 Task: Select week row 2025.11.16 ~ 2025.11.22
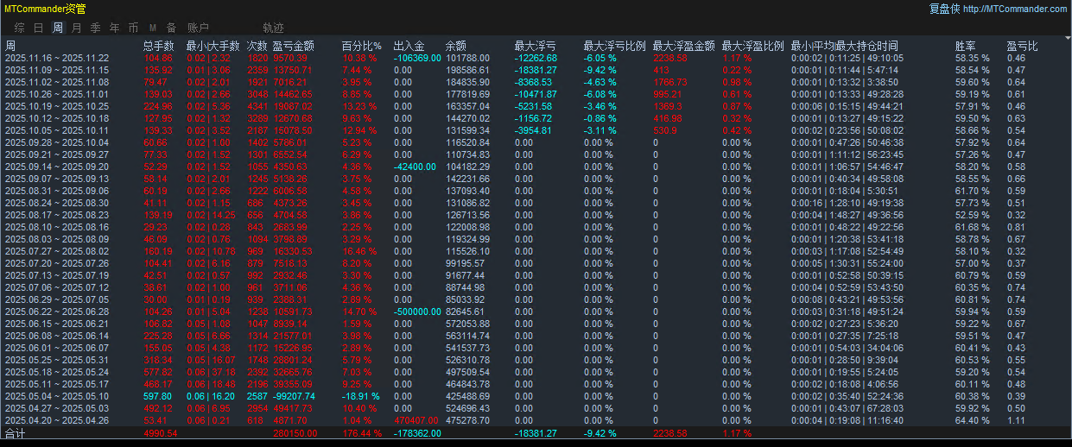point(536,58)
